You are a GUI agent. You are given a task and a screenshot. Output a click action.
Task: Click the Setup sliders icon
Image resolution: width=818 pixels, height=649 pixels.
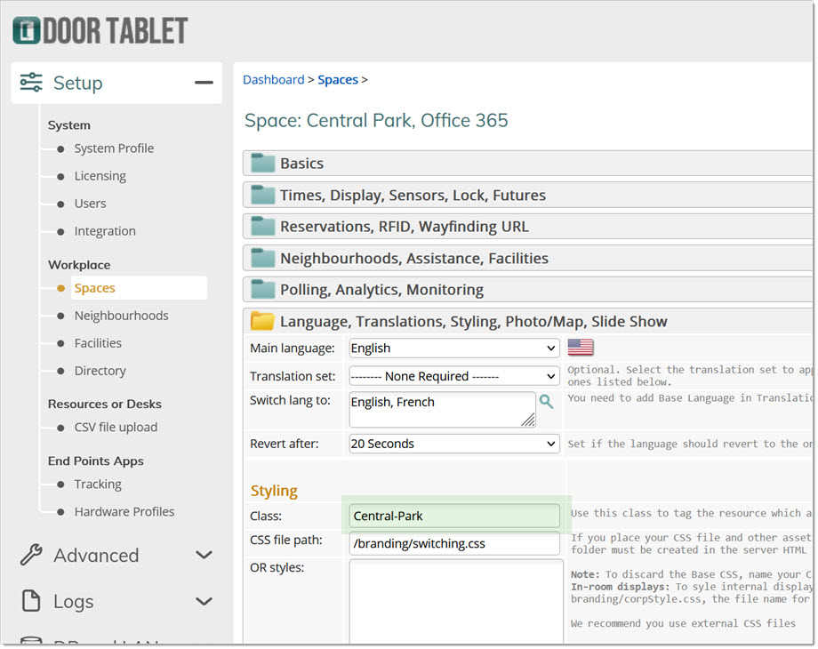coord(31,83)
